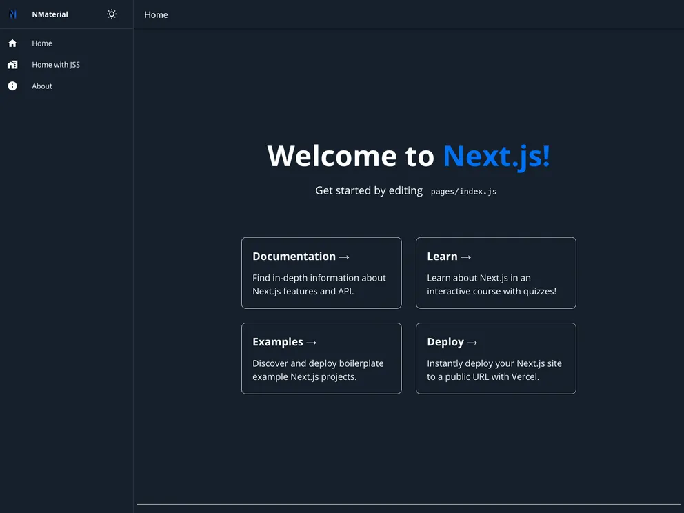The width and height of the screenshot is (684, 513).
Task: Click the house icon beside Home
Action: pos(12,43)
